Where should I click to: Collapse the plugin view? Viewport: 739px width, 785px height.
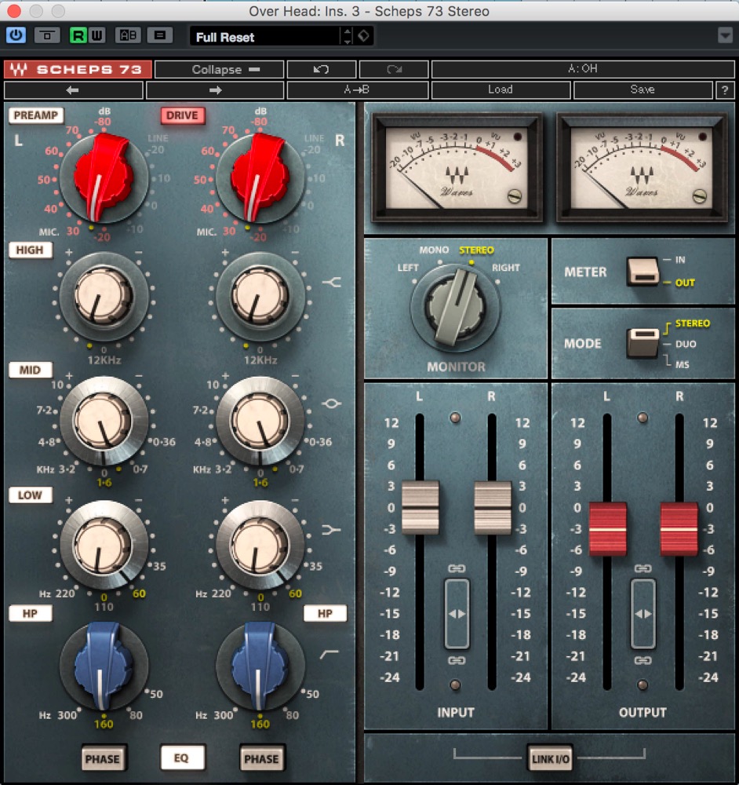click(x=219, y=69)
